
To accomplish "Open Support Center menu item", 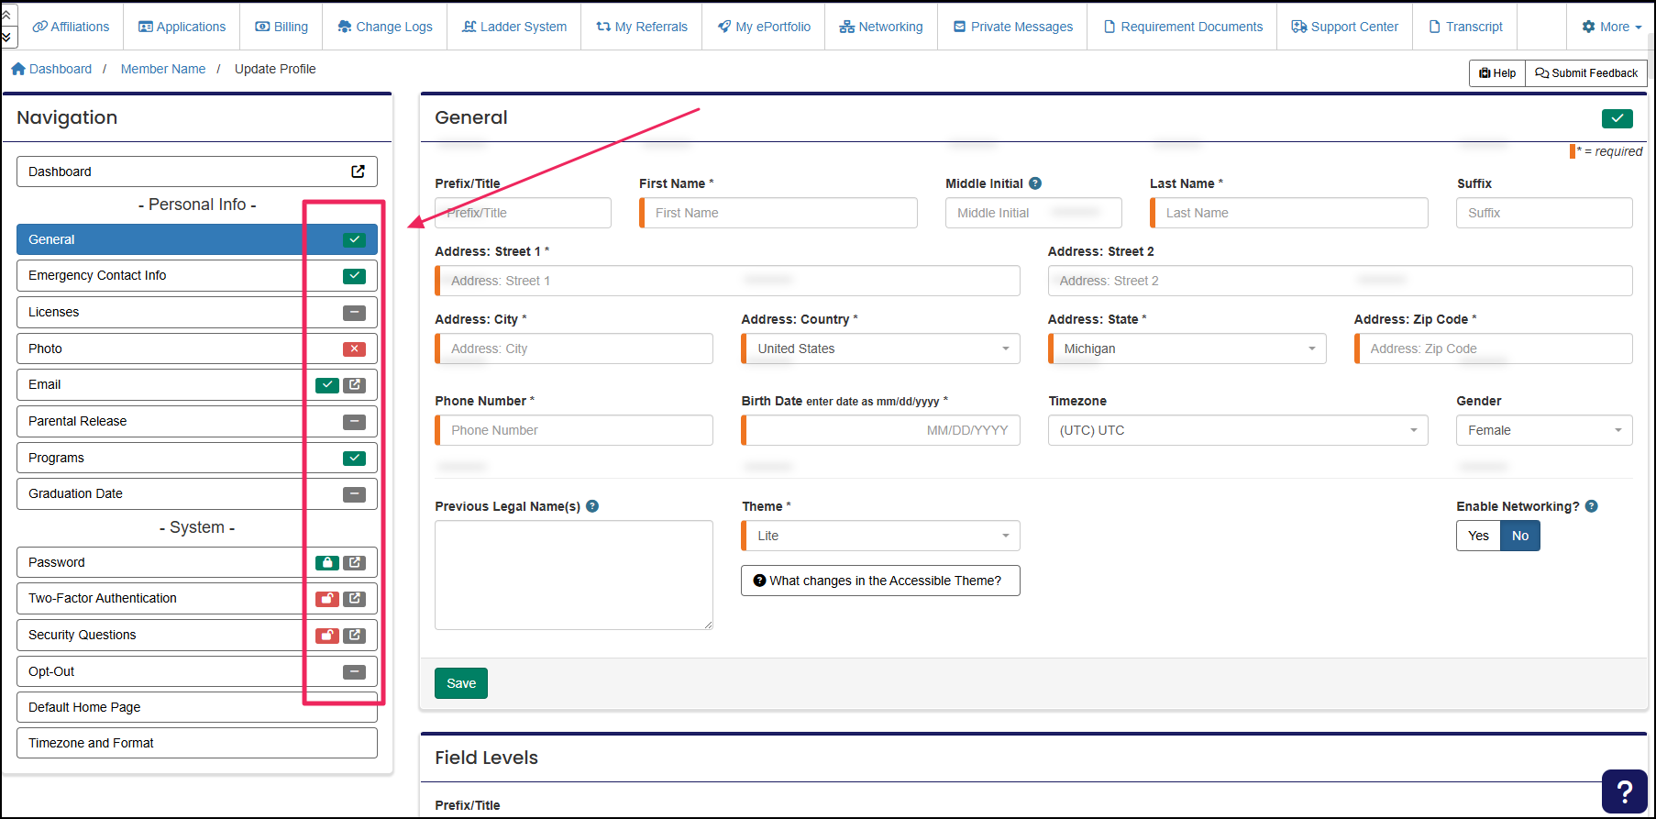I will coord(1345,27).
